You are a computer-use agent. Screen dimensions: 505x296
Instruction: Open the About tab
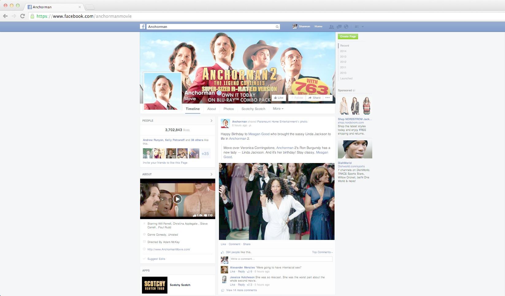pyautogui.click(x=212, y=109)
